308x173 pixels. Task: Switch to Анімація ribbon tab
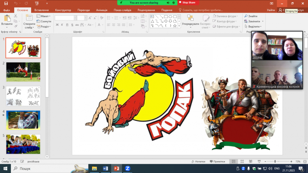pyautogui.click(x=102, y=10)
